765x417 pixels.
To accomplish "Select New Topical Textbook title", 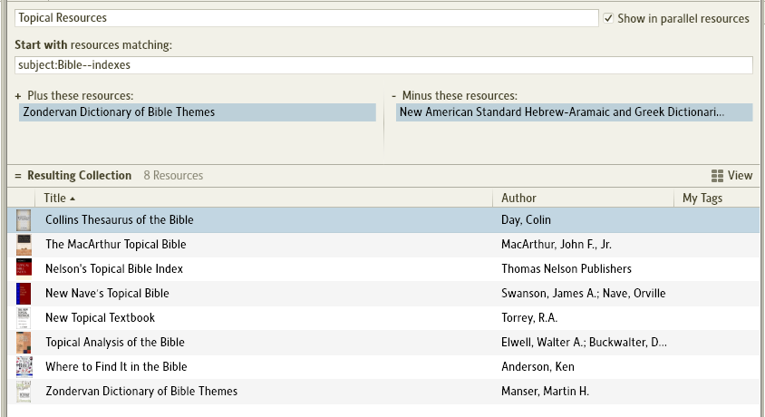I will [x=100, y=317].
